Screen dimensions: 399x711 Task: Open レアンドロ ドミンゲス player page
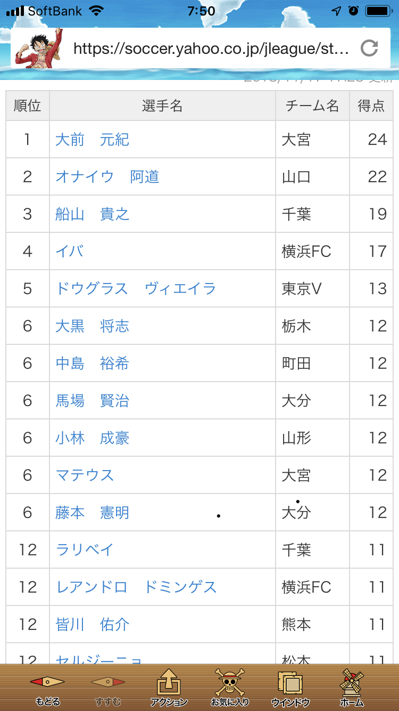tap(136, 587)
